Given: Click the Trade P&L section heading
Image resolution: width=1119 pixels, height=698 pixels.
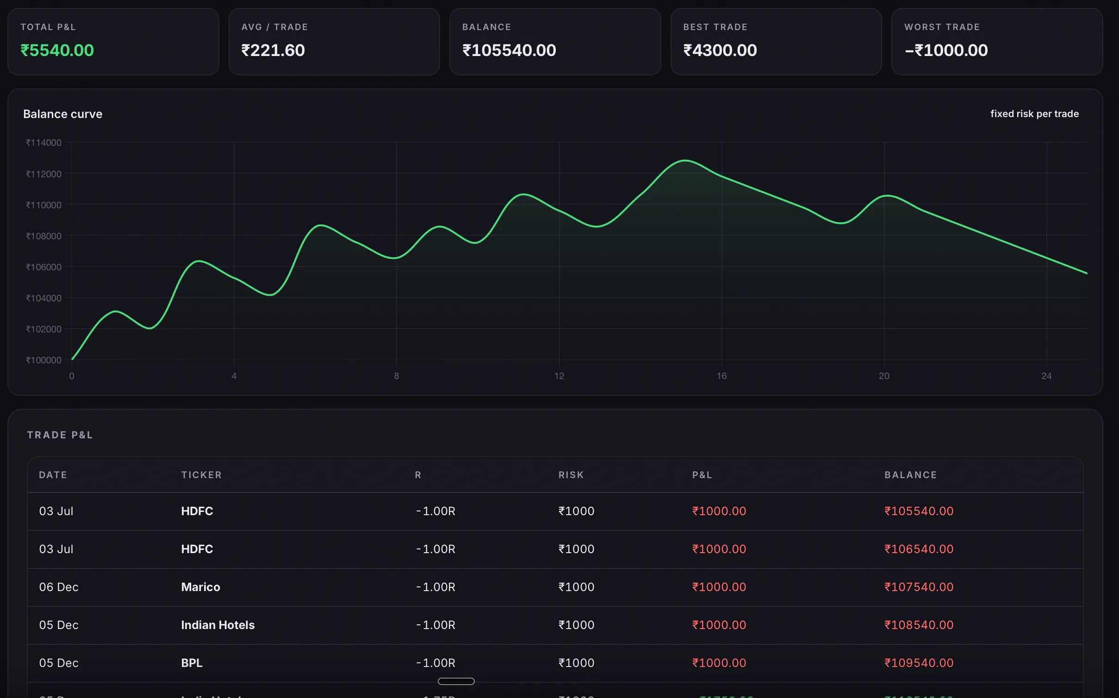Looking at the screenshot, I should pyautogui.click(x=60, y=435).
